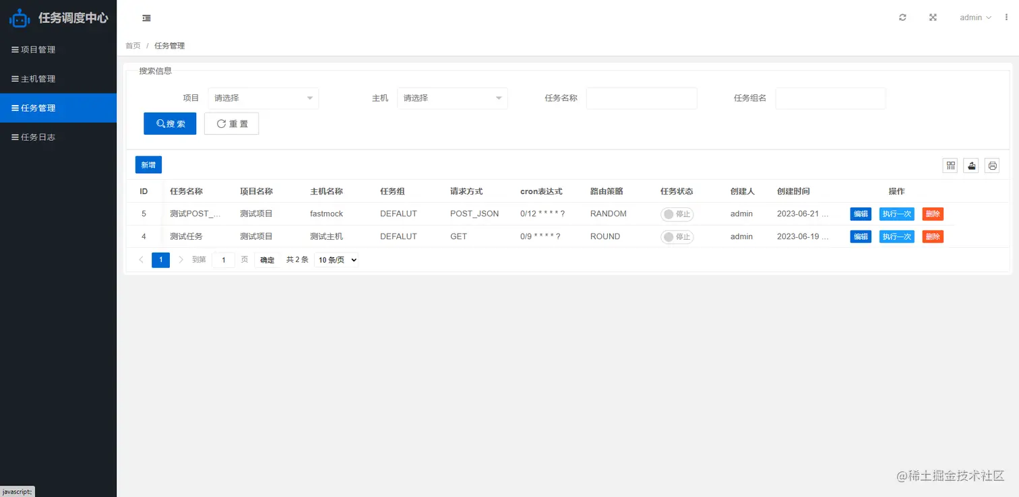Open 任务日志 in the sidebar
Screen dimensions: 1019x497
[x=59, y=137]
